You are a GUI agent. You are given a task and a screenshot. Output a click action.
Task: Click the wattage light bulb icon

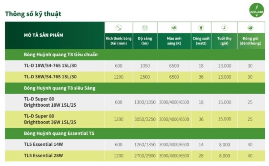click(x=201, y=28)
